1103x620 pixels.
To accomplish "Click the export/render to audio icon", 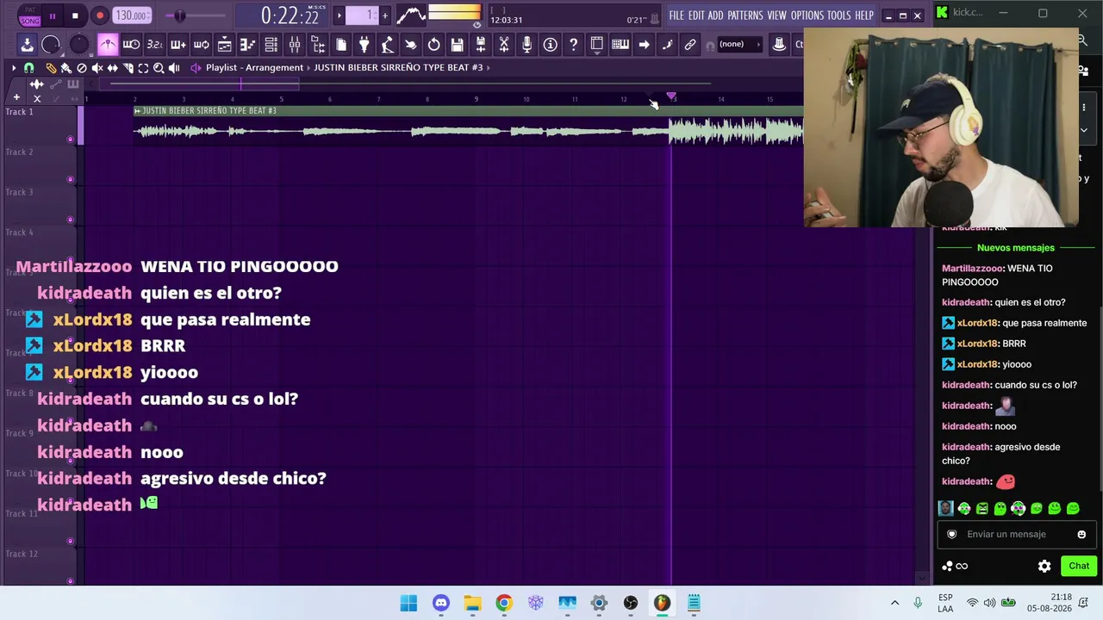I will point(480,45).
